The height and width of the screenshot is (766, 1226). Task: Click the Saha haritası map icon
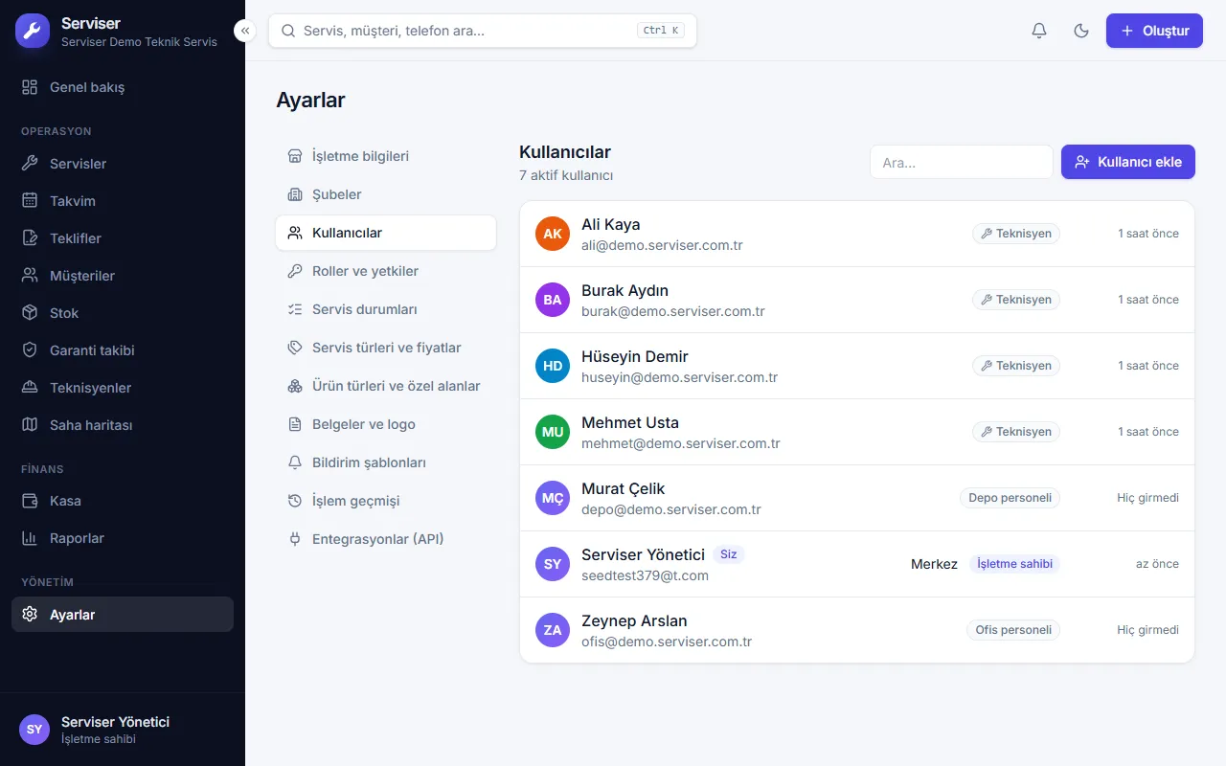(30, 425)
